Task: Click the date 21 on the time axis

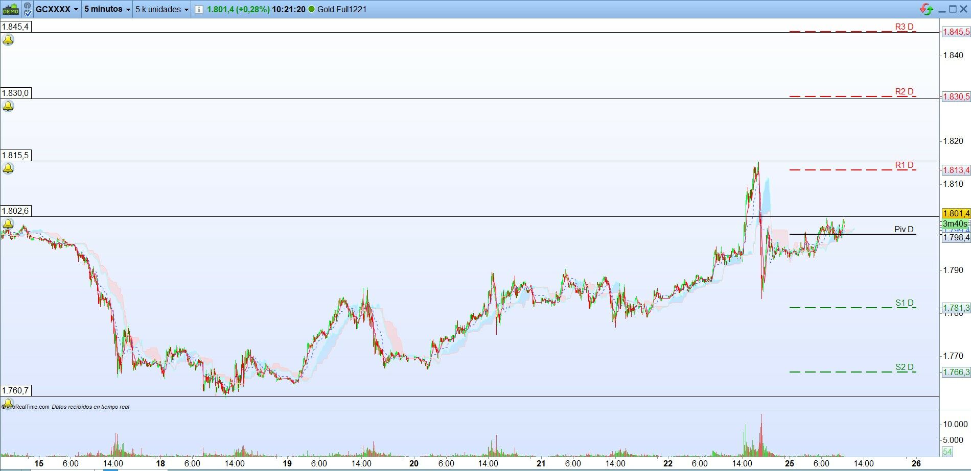Action: [x=541, y=463]
